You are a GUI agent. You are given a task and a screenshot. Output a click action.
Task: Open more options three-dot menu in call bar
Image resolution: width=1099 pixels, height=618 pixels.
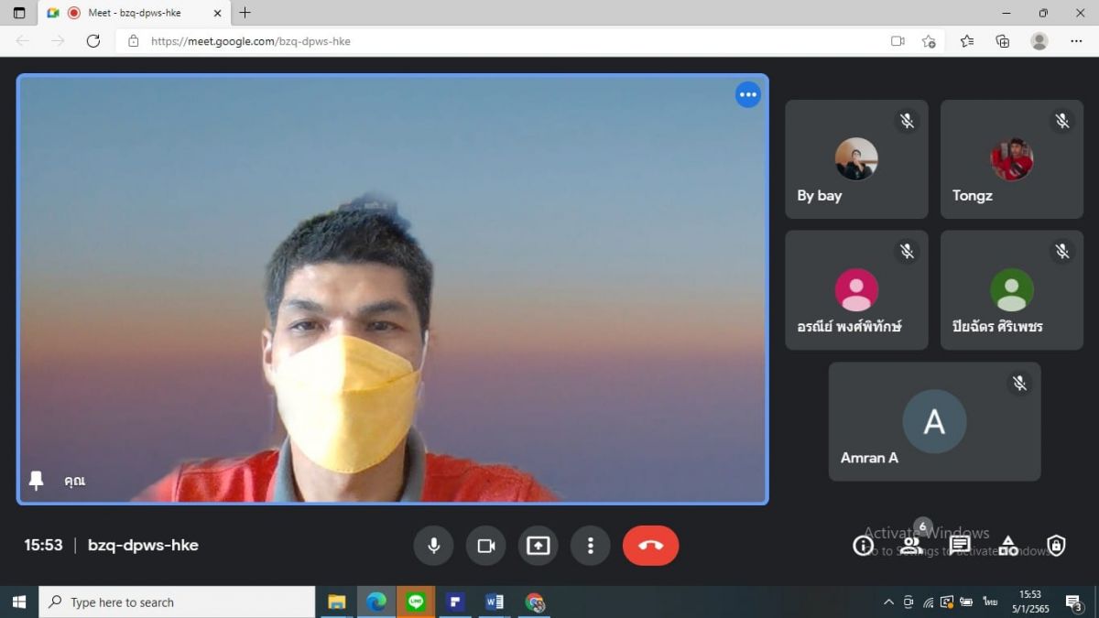coord(590,546)
